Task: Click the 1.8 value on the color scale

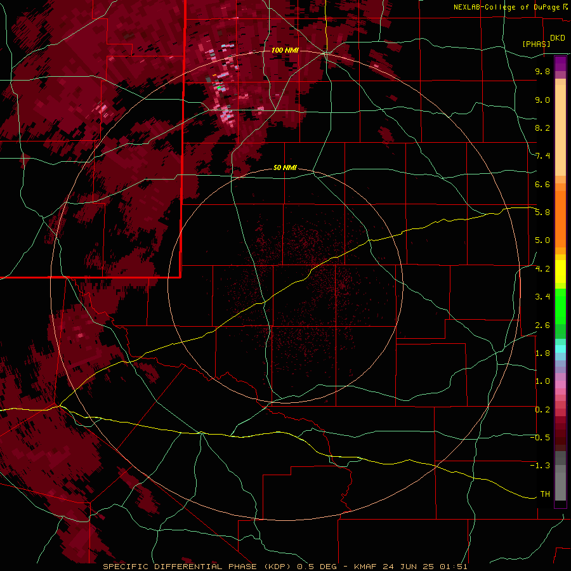Action: [542, 353]
